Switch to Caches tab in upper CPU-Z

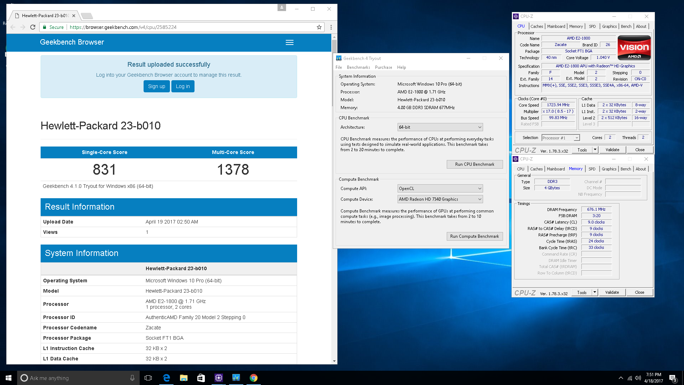point(537,26)
